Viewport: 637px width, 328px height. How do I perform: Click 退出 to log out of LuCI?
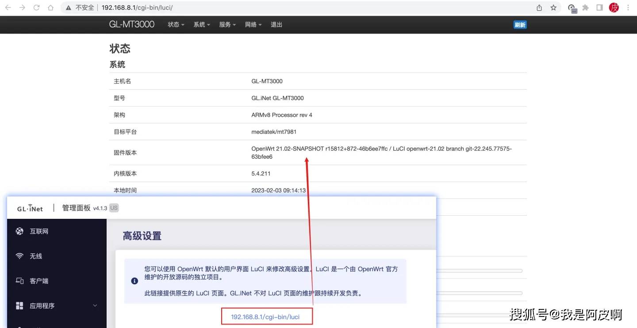point(276,25)
